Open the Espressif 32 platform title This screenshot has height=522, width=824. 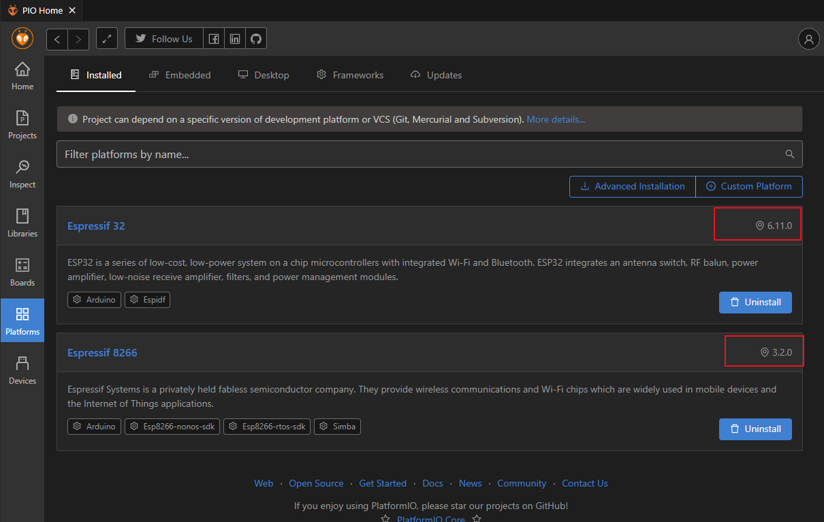point(96,226)
